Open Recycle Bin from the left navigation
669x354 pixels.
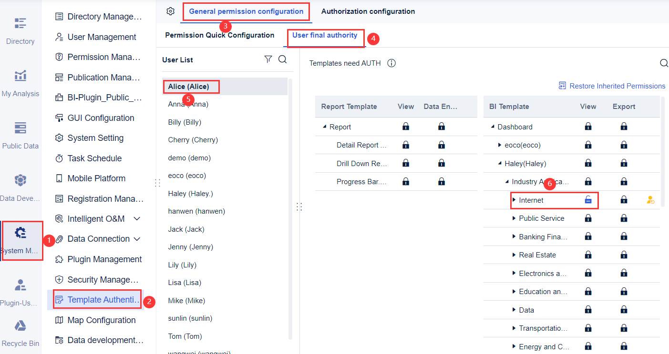pyautogui.click(x=20, y=332)
